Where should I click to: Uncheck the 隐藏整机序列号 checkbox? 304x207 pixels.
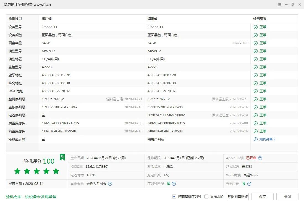(x=174, y=196)
